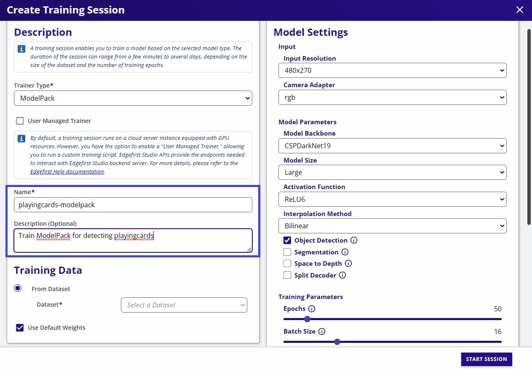Click info icon beside Segmentation
The image size is (532, 369).
click(x=345, y=252)
